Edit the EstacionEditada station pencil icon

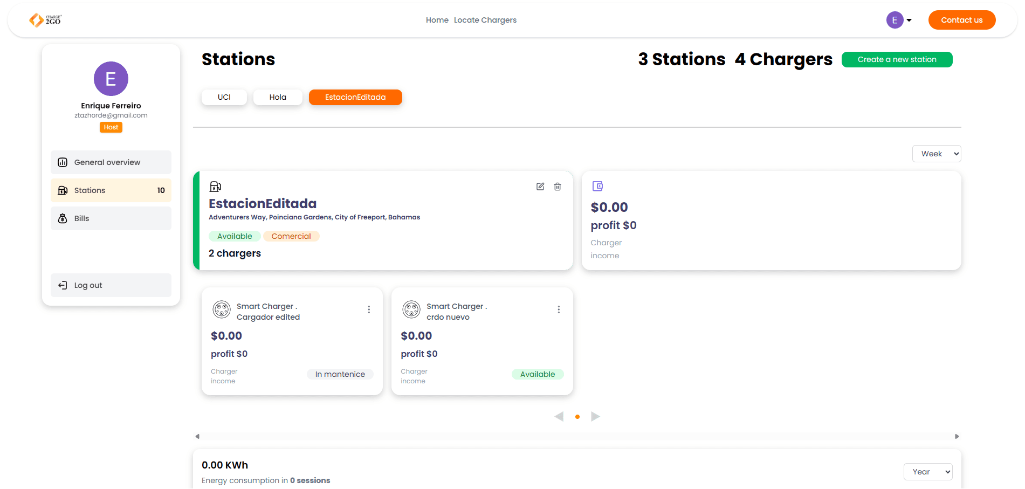click(x=540, y=187)
